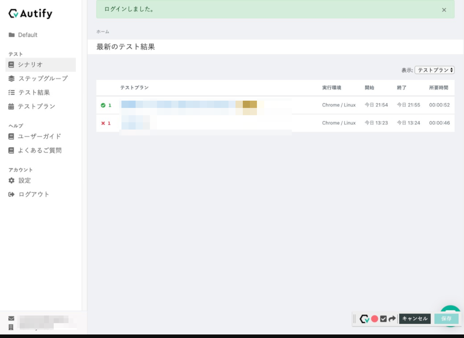Click the checklist icon beside テスト結果
Viewport: 464px width, 338px height.
(x=11, y=93)
